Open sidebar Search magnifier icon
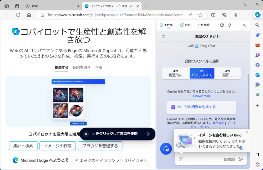This screenshot has height=170, width=263. tap(257, 25)
